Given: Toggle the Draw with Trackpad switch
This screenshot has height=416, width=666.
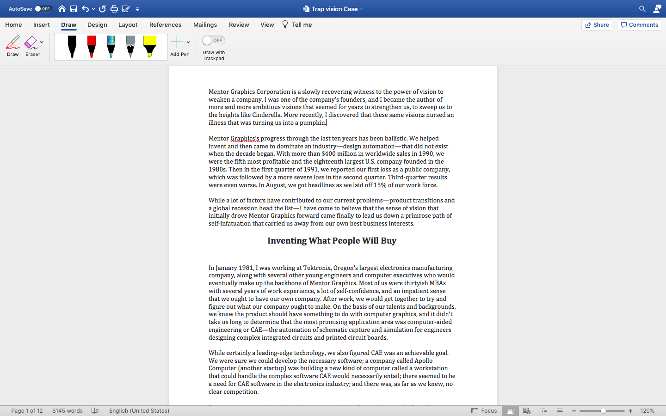Looking at the screenshot, I should click(x=214, y=41).
